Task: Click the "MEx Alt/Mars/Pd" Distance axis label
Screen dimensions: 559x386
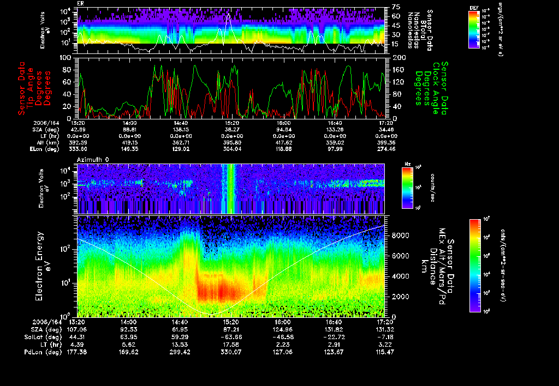Action: pos(442,267)
